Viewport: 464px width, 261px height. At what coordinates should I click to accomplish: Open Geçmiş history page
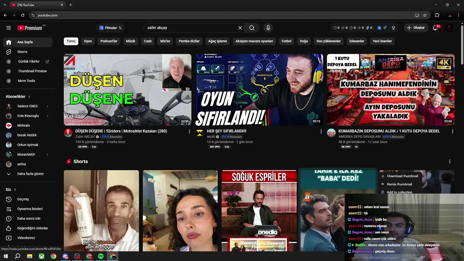click(28, 199)
